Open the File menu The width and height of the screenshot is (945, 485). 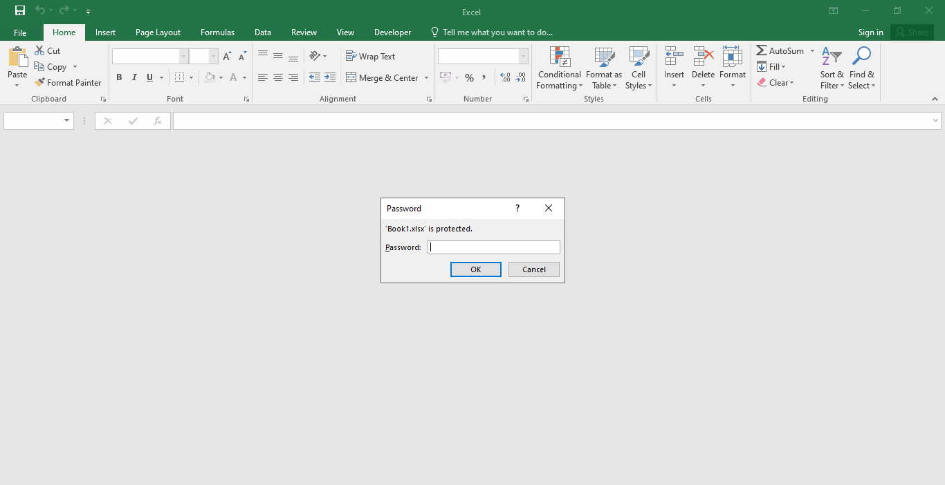point(20,32)
